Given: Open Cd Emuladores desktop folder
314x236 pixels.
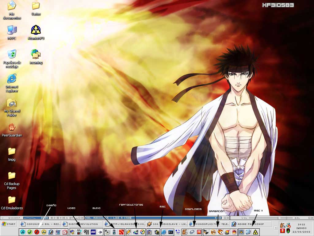Looking at the screenshot, I should pyautogui.click(x=12, y=203).
